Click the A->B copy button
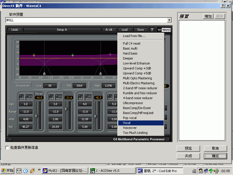 click(x=109, y=30)
